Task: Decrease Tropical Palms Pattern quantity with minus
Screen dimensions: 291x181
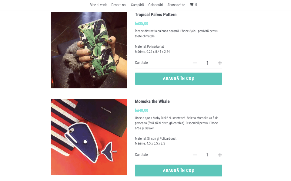Action: point(195,63)
